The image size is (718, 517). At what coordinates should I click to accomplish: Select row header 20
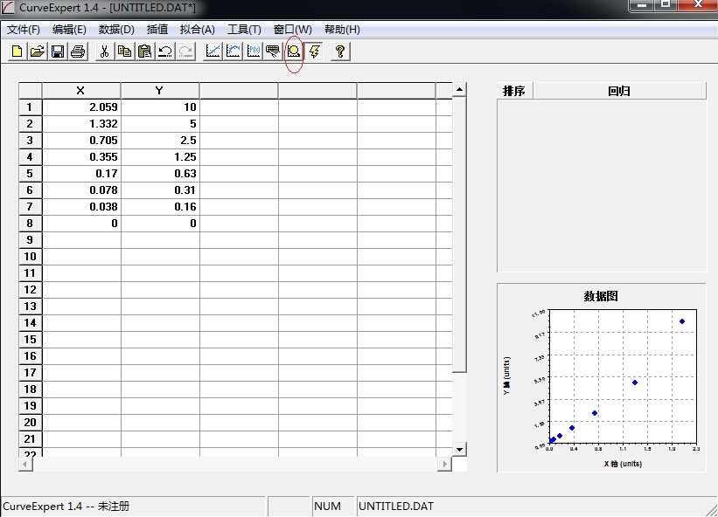pyautogui.click(x=31, y=423)
